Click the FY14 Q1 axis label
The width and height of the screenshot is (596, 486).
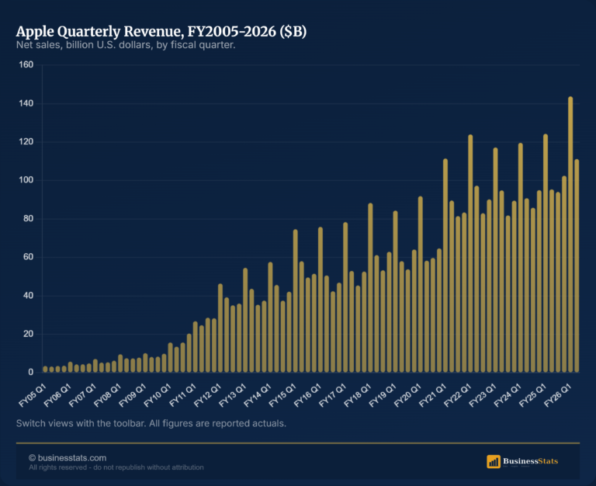[258, 395]
